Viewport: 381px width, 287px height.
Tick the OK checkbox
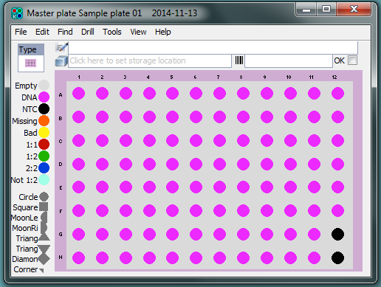point(352,60)
